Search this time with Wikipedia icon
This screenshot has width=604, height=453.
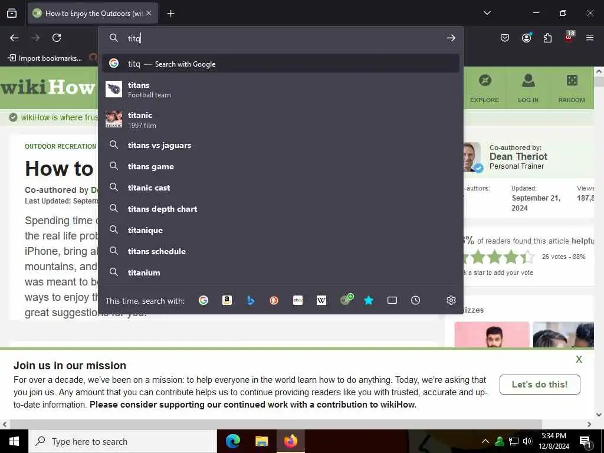[321, 300]
